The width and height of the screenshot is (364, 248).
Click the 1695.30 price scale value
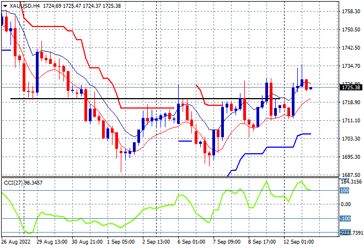point(351,157)
